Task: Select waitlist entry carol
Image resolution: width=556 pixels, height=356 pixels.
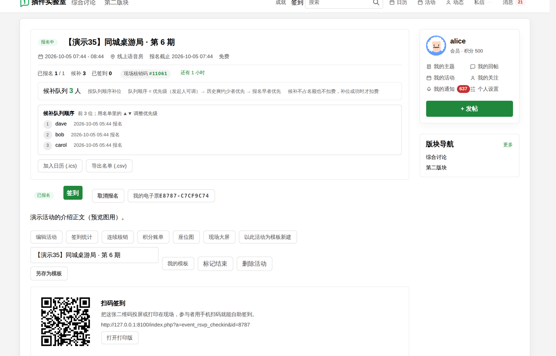Action: coord(61,145)
